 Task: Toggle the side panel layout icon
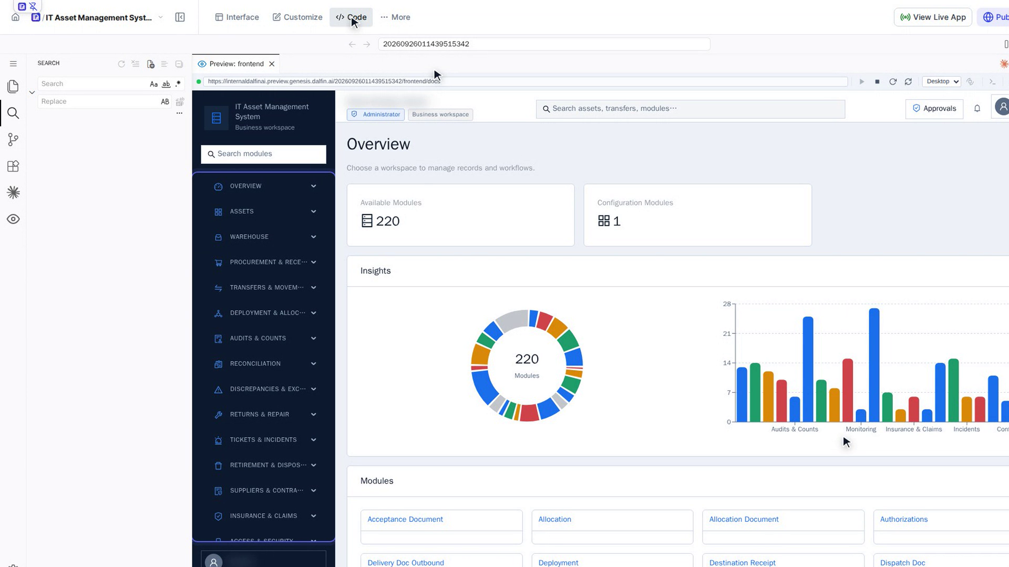tap(180, 17)
